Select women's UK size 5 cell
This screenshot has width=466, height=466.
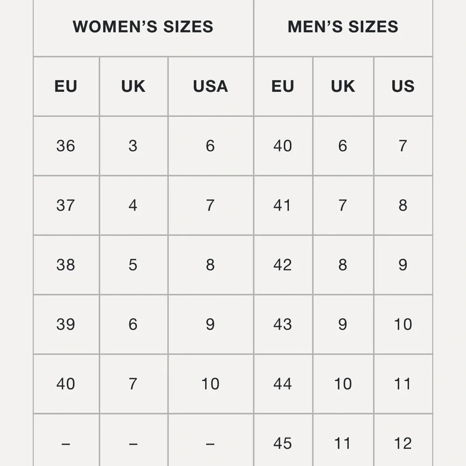click(x=133, y=265)
